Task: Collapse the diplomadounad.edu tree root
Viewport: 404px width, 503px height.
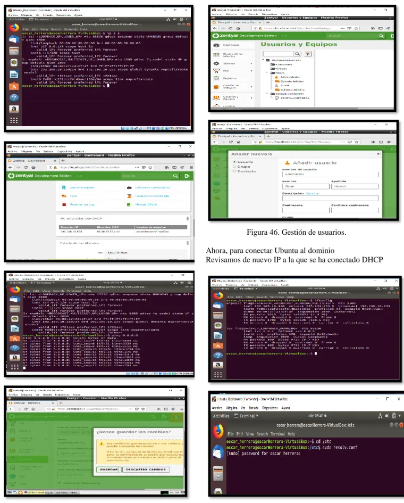Action: click(x=263, y=60)
